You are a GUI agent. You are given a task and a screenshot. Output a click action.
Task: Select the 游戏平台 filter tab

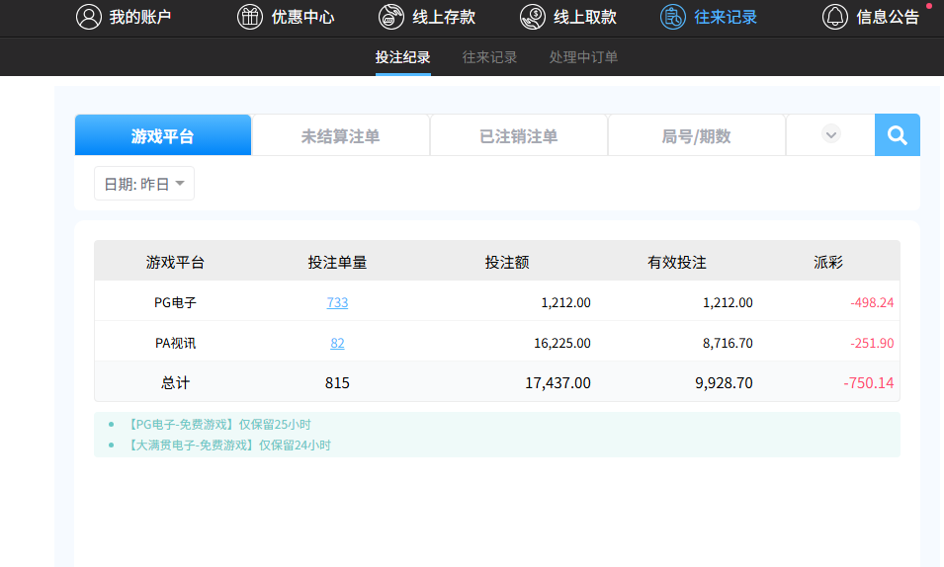click(x=163, y=136)
